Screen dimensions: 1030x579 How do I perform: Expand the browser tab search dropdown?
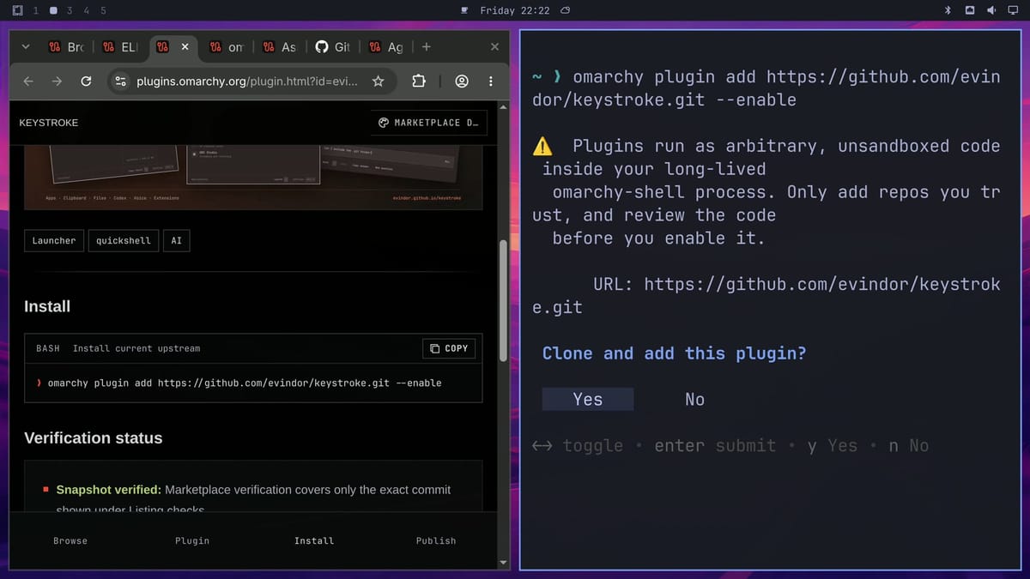point(25,47)
